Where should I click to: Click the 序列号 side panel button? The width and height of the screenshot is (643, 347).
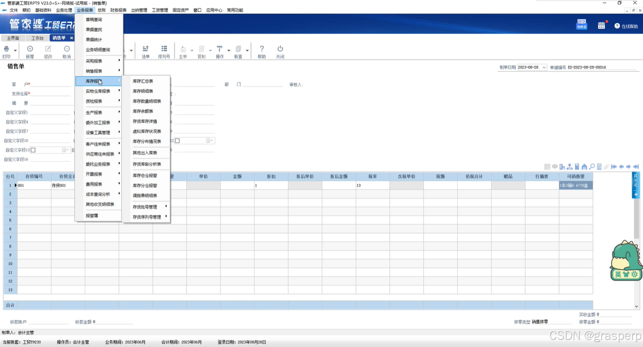tap(636, 182)
